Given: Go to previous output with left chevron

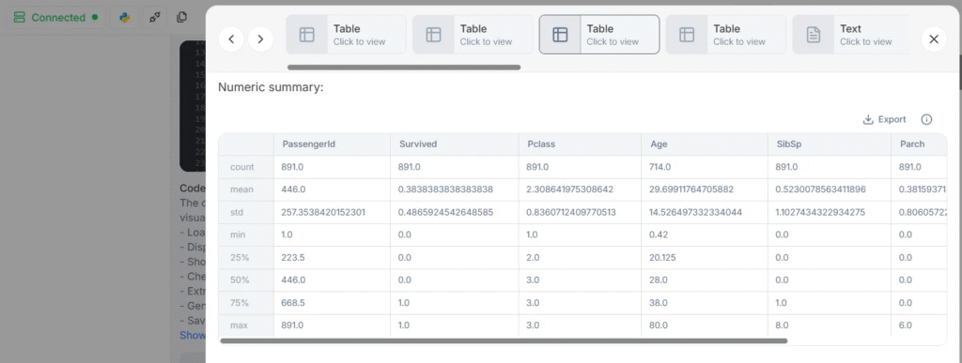Looking at the screenshot, I should (x=231, y=39).
